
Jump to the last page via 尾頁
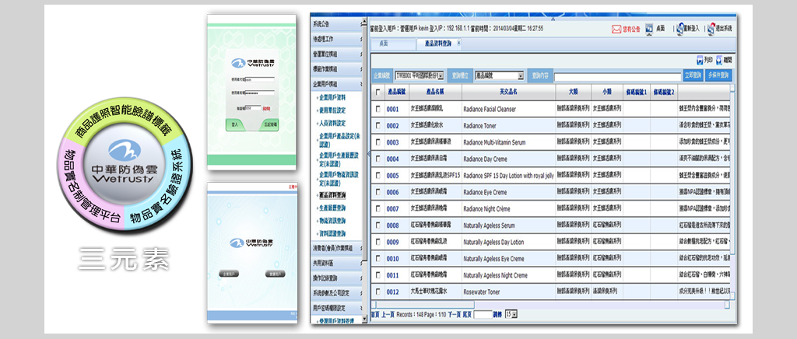click(467, 315)
